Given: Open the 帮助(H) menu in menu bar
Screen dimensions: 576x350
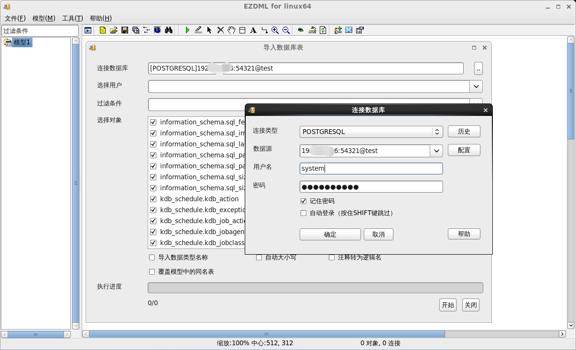Looking at the screenshot, I should (x=101, y=18).
